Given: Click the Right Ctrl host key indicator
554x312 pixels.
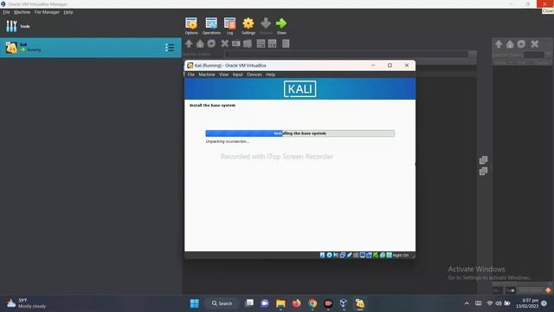Looking at the screenshot, I should [401, 255].
